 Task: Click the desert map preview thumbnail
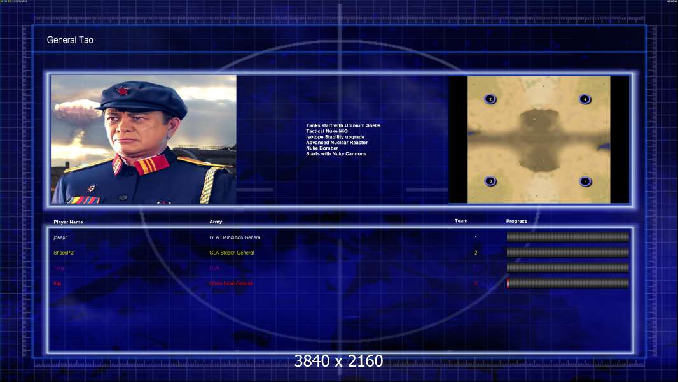[539, 139]
